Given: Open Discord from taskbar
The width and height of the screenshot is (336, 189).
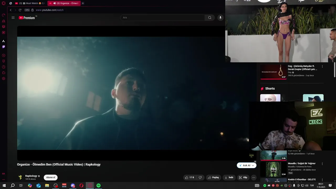Looking at the screenshot, I should tap(73, 186).
